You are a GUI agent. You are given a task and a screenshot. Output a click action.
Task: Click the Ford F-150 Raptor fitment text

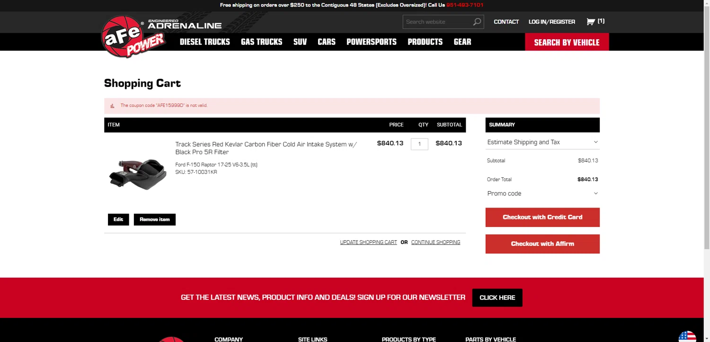216,165
